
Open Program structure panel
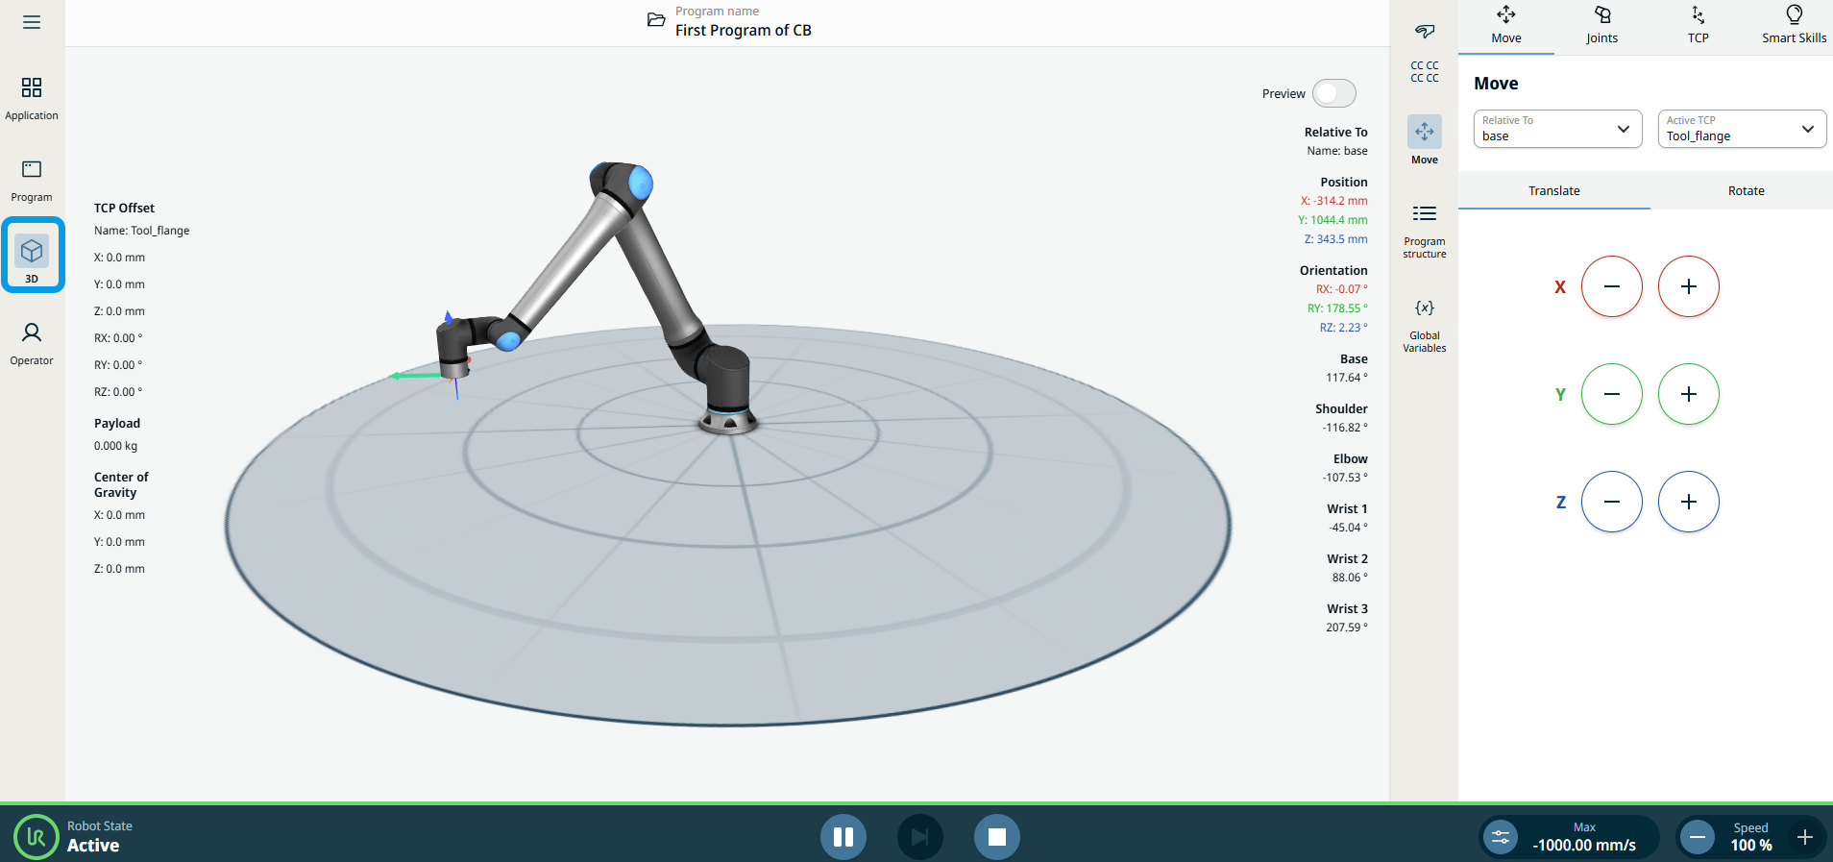(1424, 230)
